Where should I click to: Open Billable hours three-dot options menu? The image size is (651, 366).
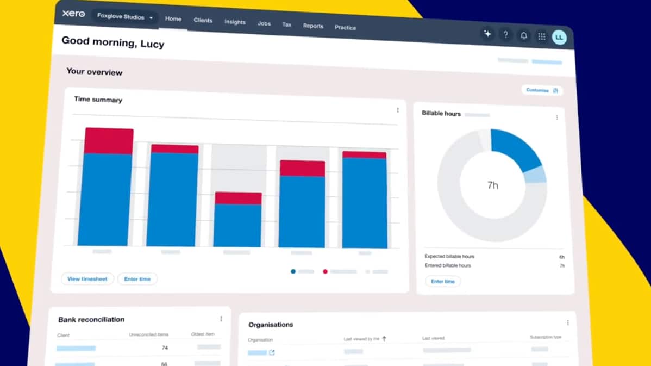[557, 117]
